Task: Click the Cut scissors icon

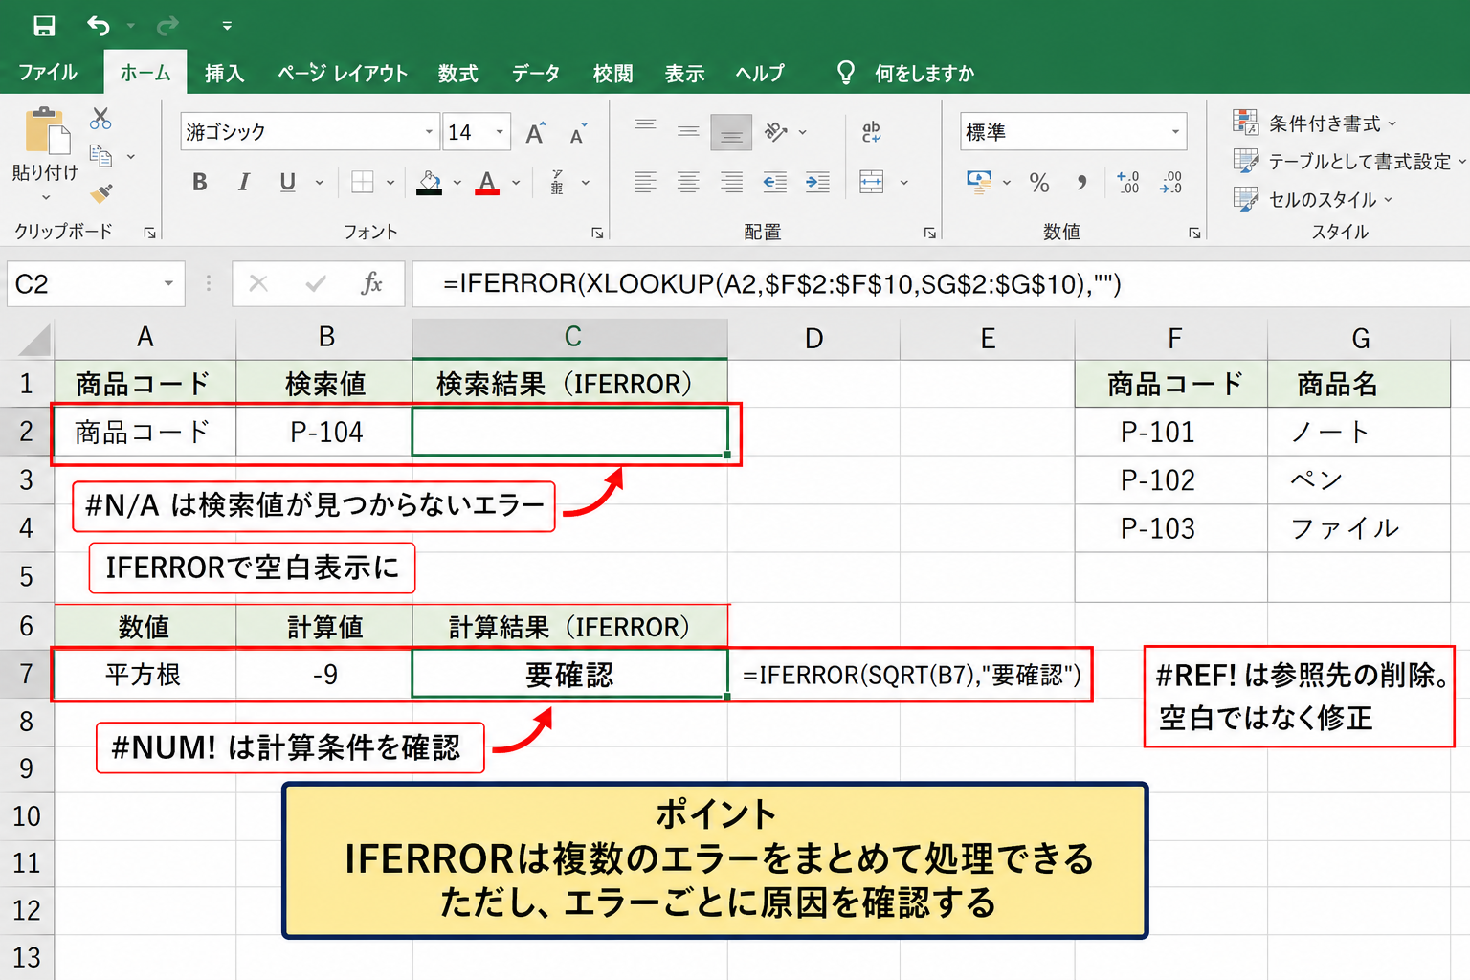Action: pyautogui.click(x=100, y=119)
